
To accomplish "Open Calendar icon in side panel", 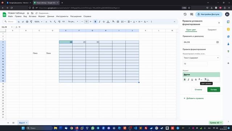I will click(x=228, y=22).
